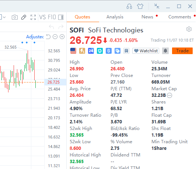Viewport: 196px width, 169px height.
Task: Click the P/E (TTM) value 47.72
Action: point(116,95)
